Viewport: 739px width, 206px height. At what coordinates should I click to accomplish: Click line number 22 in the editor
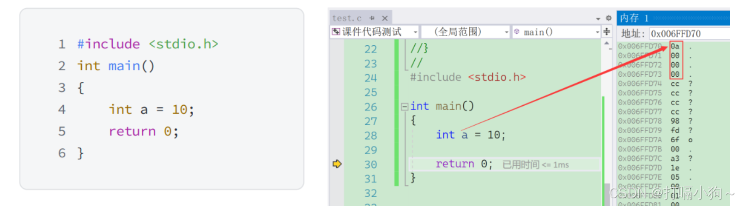(370, 49)
